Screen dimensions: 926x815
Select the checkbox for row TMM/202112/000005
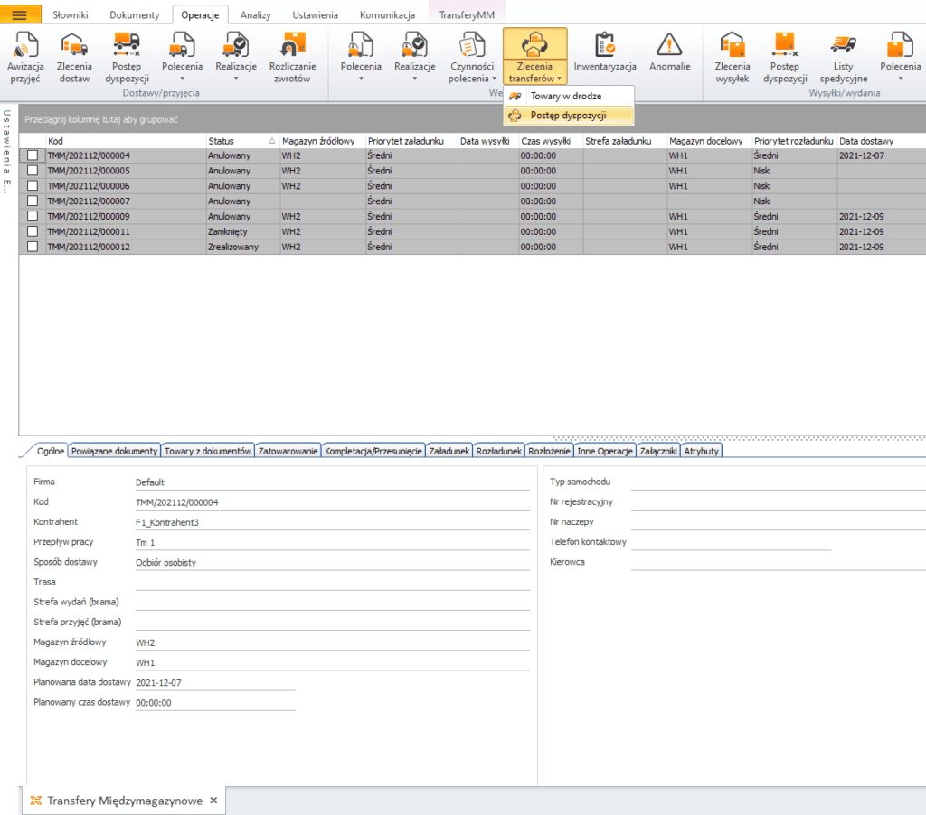(33, 171)
